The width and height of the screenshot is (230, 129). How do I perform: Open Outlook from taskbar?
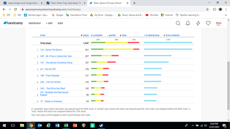[x=40, y=125]
